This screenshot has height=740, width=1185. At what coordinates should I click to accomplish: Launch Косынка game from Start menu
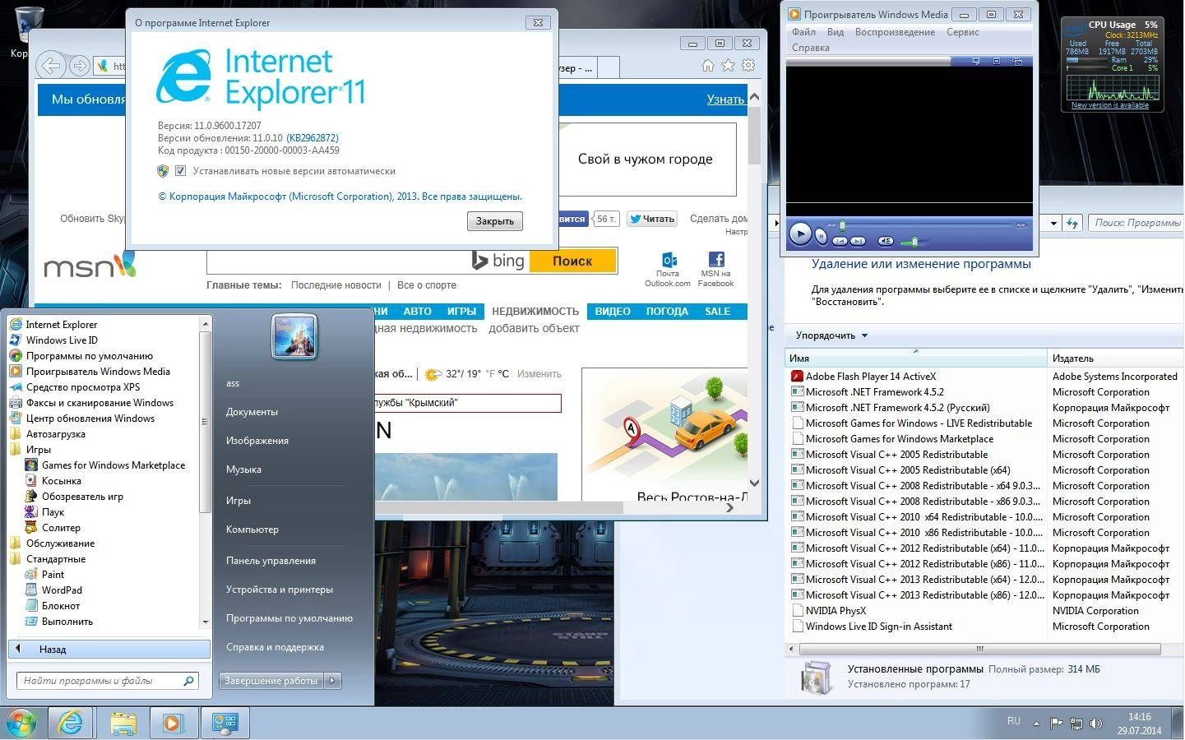coord(62,481)
